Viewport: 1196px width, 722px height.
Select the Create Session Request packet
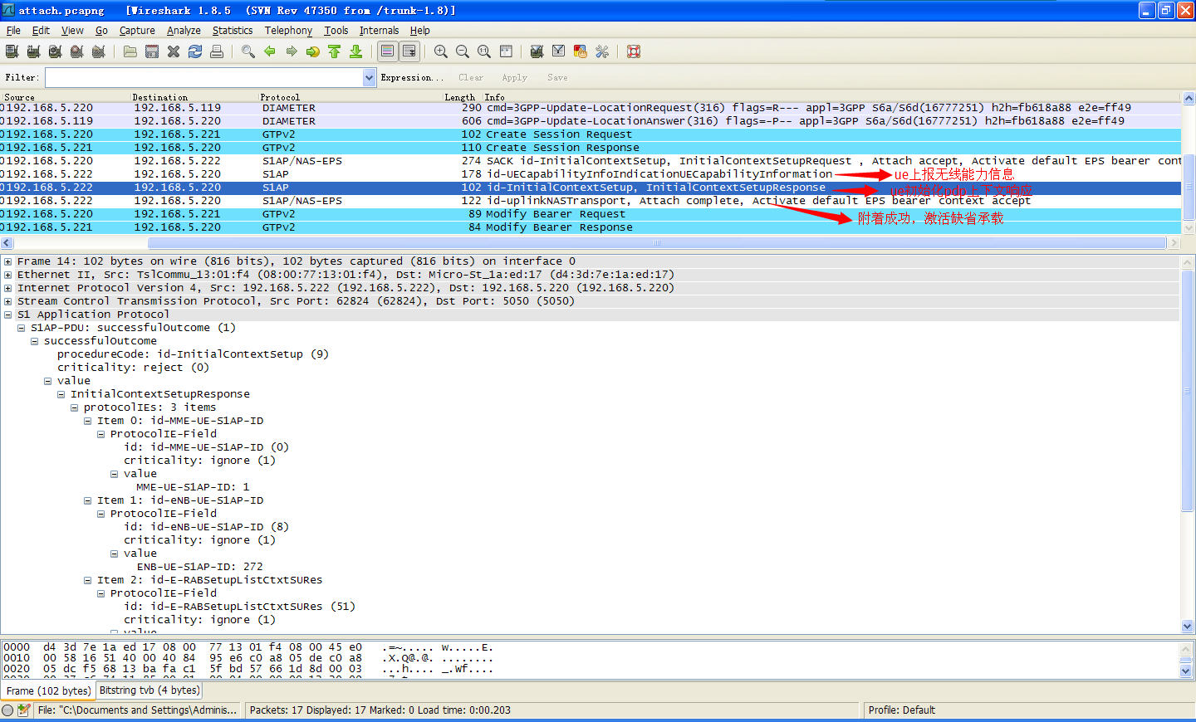[x=591, y=134]
